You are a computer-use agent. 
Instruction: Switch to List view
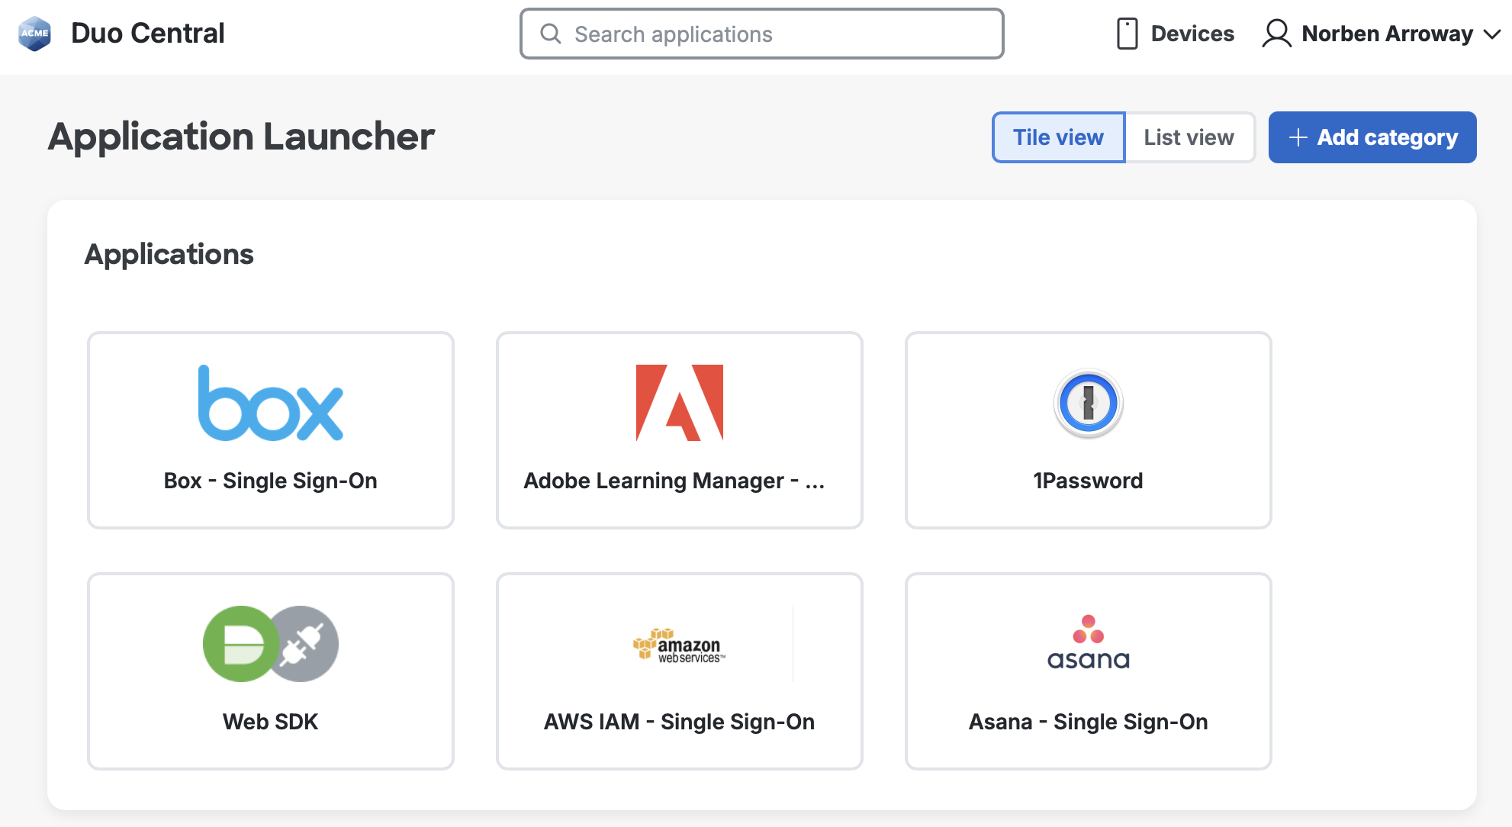click(x=1189, y=137)
